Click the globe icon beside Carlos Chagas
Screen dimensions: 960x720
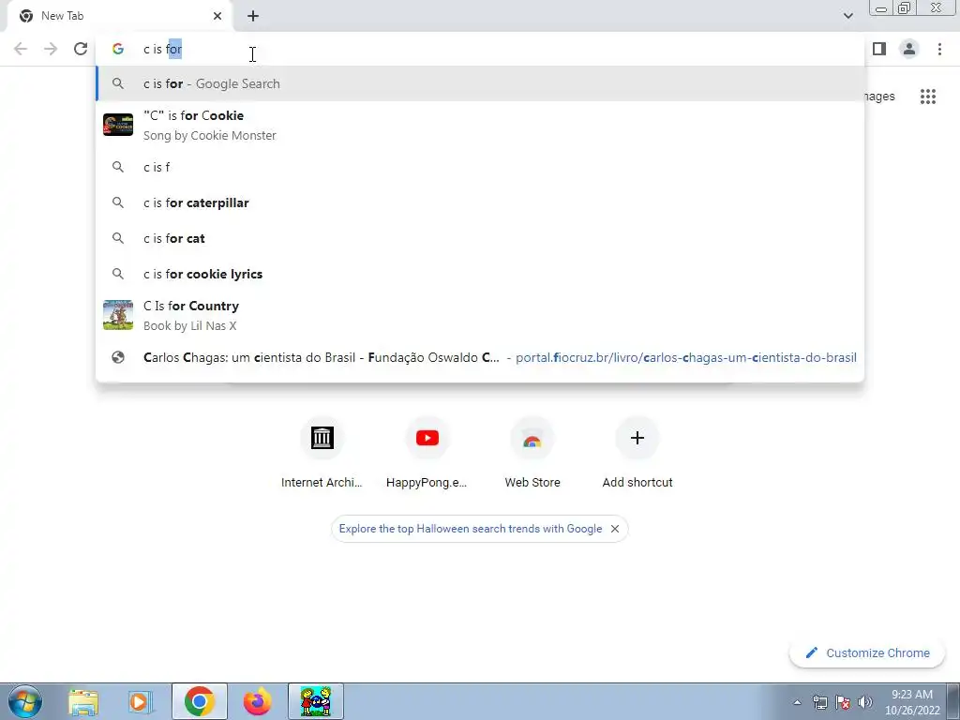(118, 357)
